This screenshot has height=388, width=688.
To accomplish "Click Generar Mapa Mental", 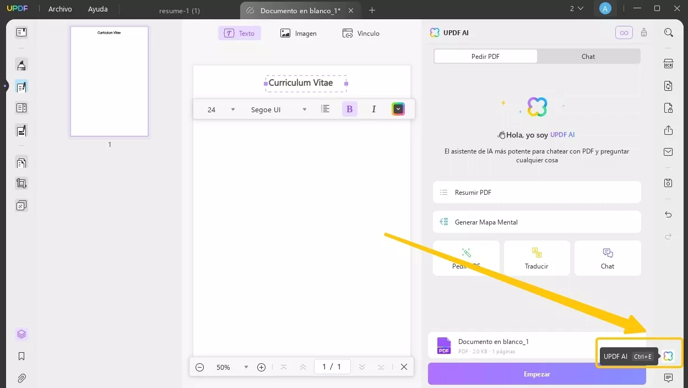I will (x=537, y=222).
